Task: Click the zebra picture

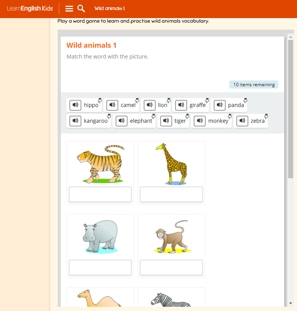Action: [171, 300]
